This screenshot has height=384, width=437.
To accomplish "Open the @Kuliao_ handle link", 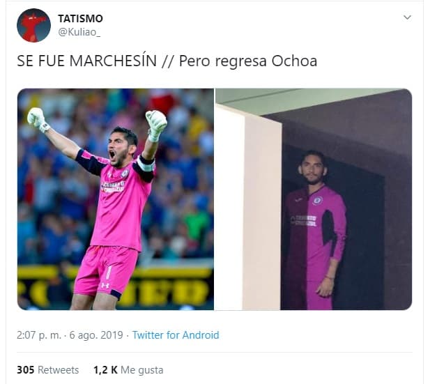I will coord(79,32).
